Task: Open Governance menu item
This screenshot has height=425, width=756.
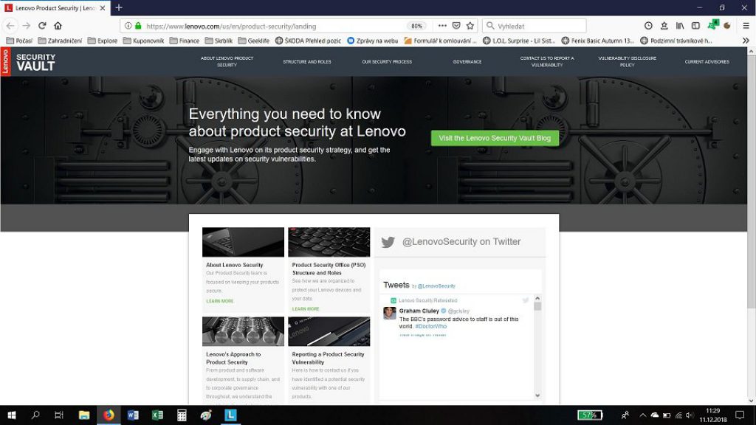Action: click(467, 62)
